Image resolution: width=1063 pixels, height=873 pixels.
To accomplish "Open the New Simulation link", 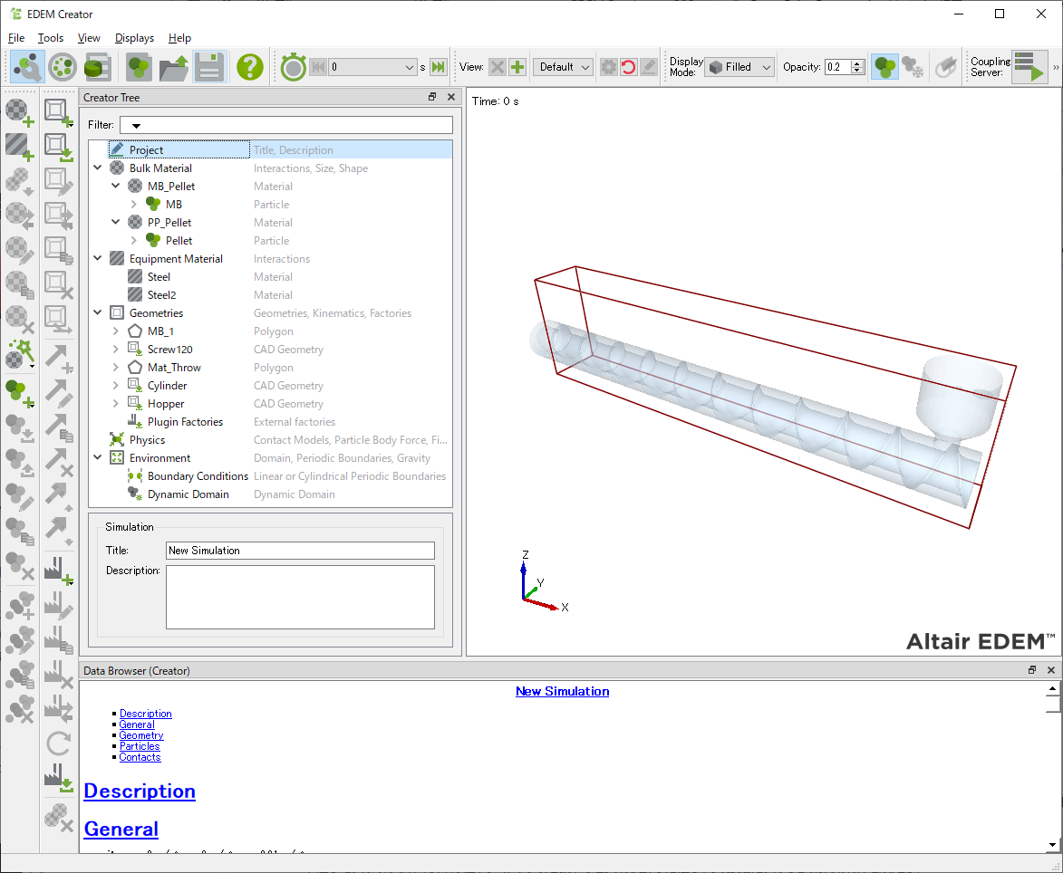I will click(x=562, y=692).
